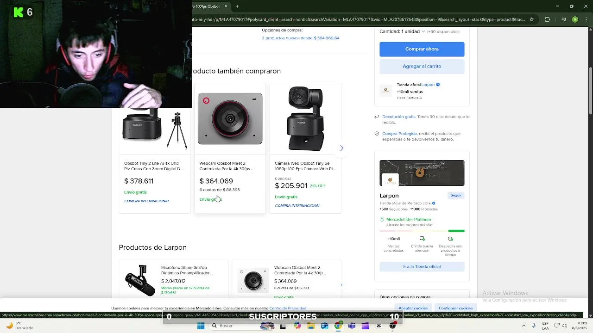Follow Larpon with the Seguir button
Viewport: 593px width, 333px height.
[456, 195]
